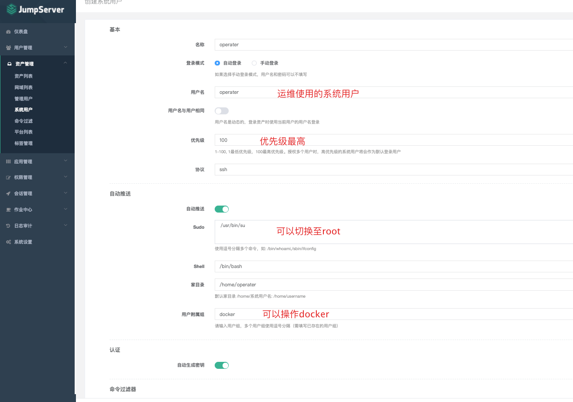Open 网域列表 submenu item

24,87
